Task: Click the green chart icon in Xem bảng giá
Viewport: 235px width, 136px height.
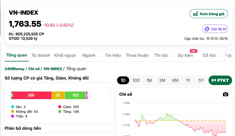Action: tap(195, 14)
